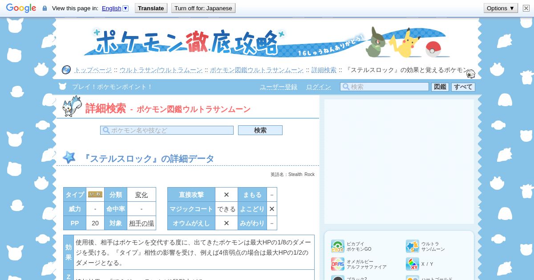Click the すべて search button
Image resolution: width=534 pixels, height=280 pixels.
click(463, 87)
